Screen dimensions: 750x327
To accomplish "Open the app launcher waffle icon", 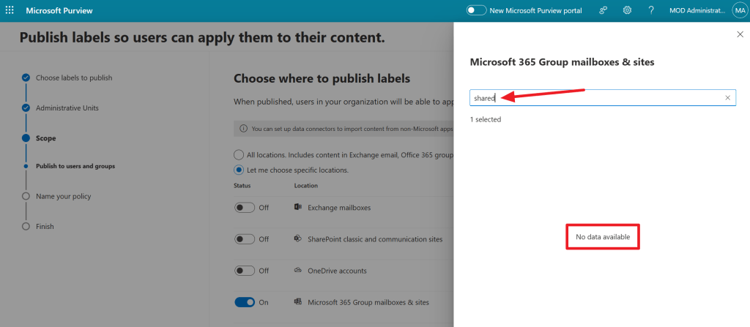I will pos(10,10).
